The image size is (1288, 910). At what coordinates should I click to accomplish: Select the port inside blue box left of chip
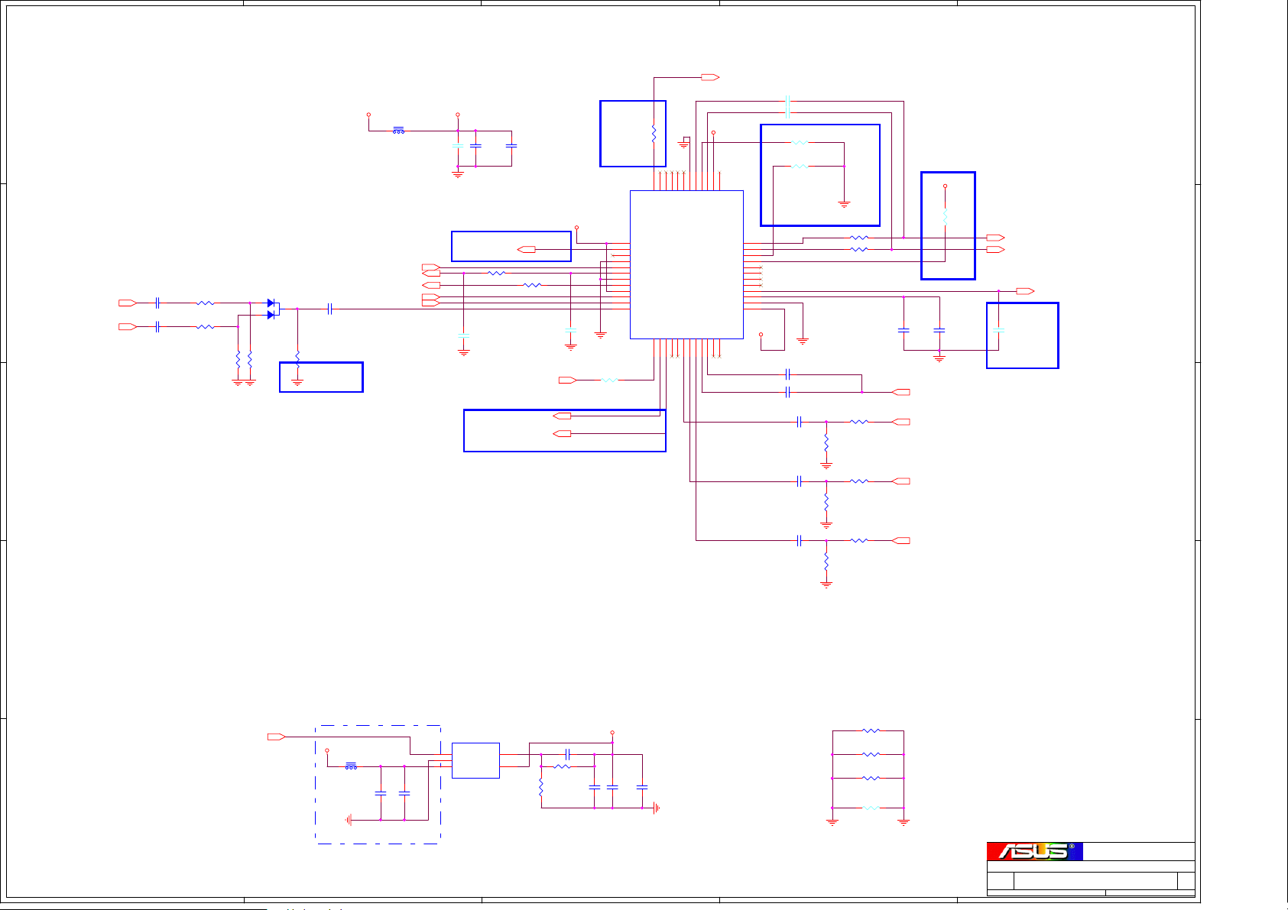(527, 250)
